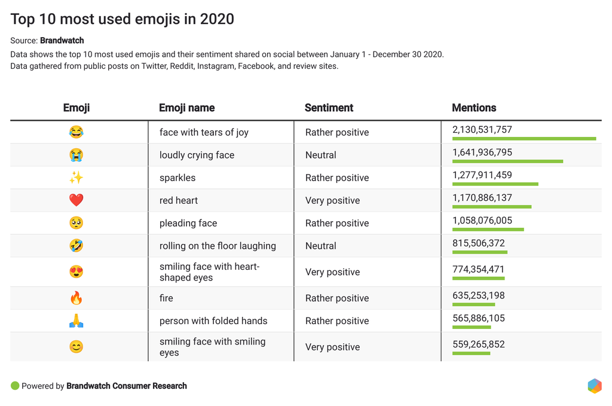This screenshot has height=406, width=612.
Task: Select the pleading face emoji
Action: [x=76, y=223]
